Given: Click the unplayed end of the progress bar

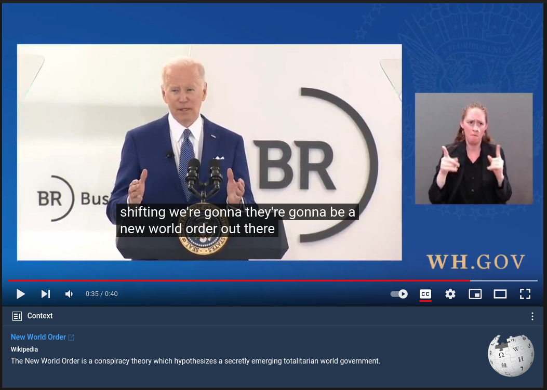Looking at the screenshot, I should point(504,280).
